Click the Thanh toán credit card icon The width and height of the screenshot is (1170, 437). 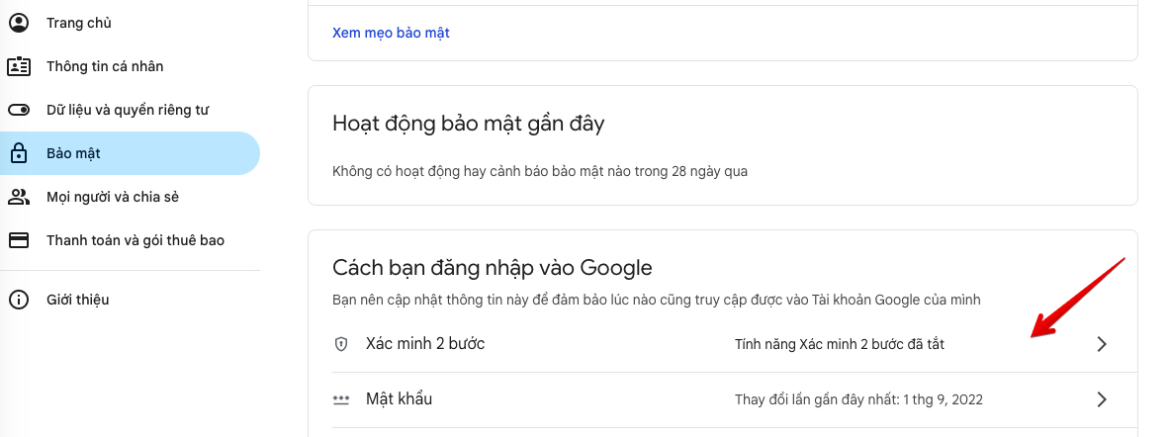coord(19,240)
